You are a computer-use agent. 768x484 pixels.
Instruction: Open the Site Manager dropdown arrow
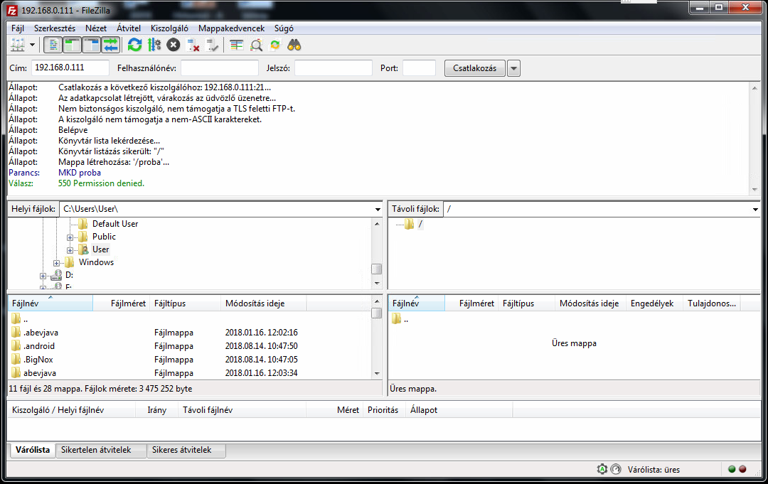click(x=32, y=45)
